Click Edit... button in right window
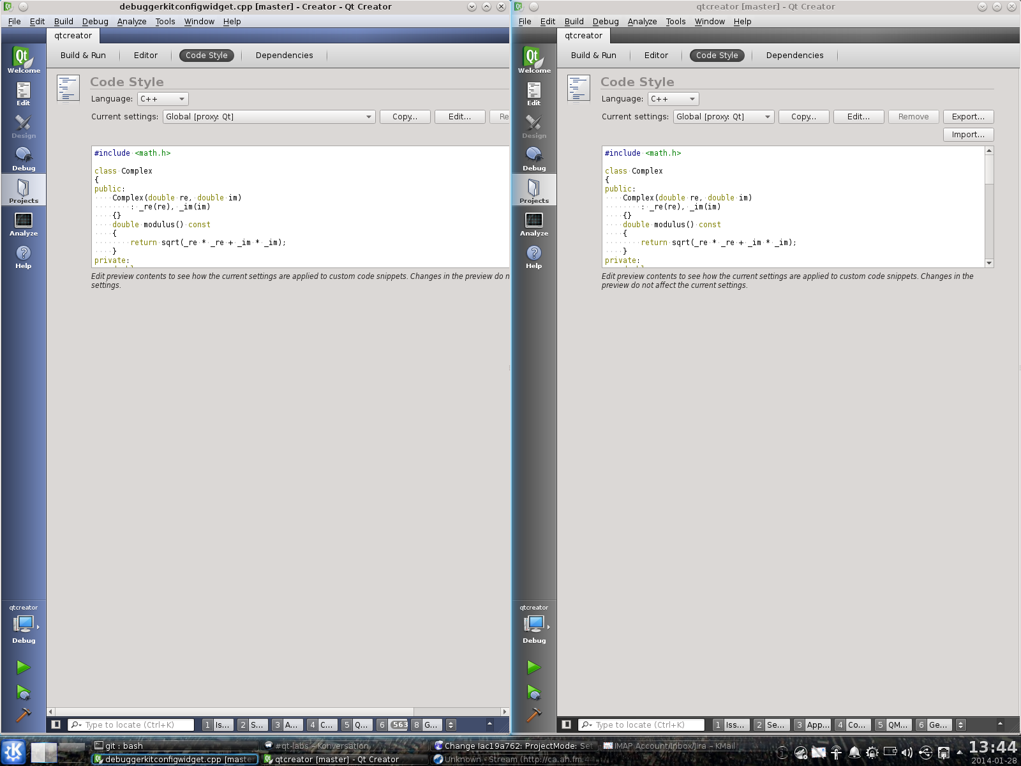Image resolution: width=1021 pixels, height=766 pixels. coord(859,117)
